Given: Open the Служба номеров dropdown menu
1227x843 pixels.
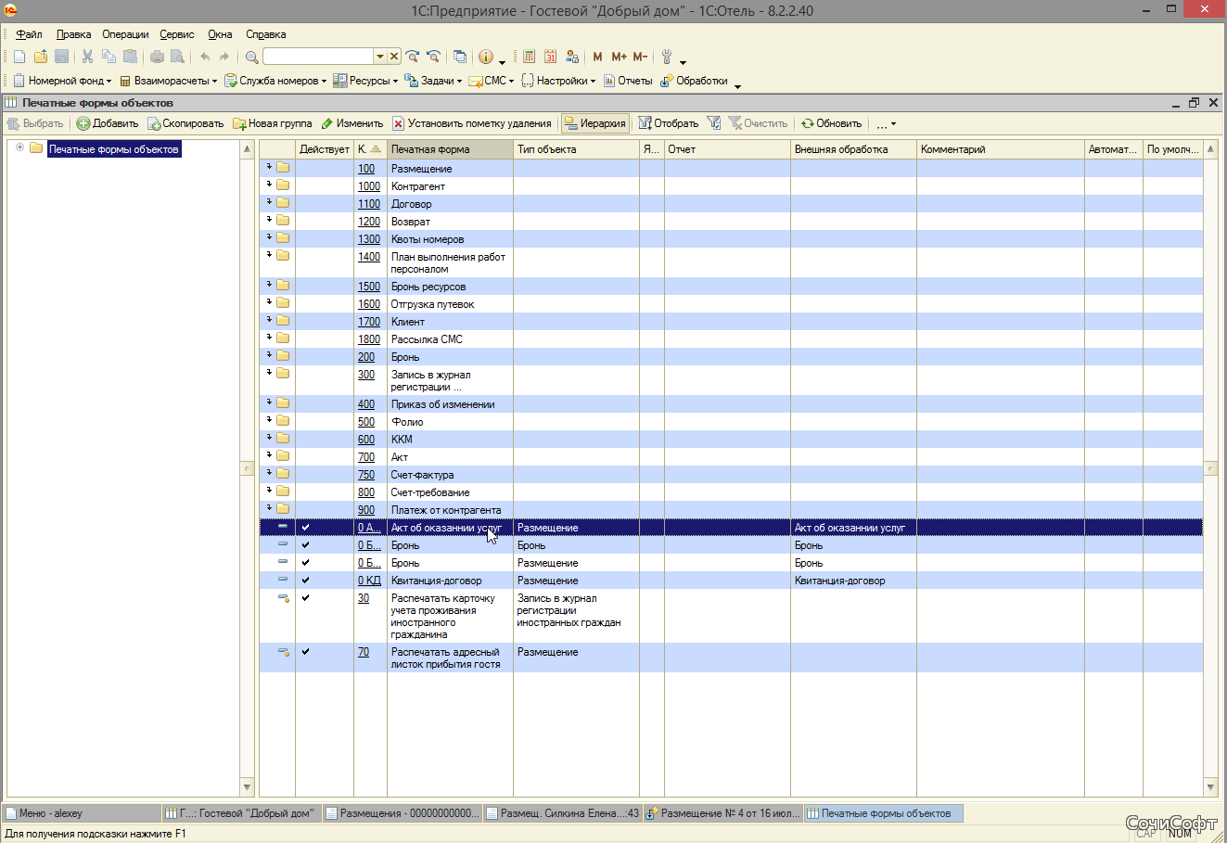Looking at the screenshot, I should (x=275, y=81).
